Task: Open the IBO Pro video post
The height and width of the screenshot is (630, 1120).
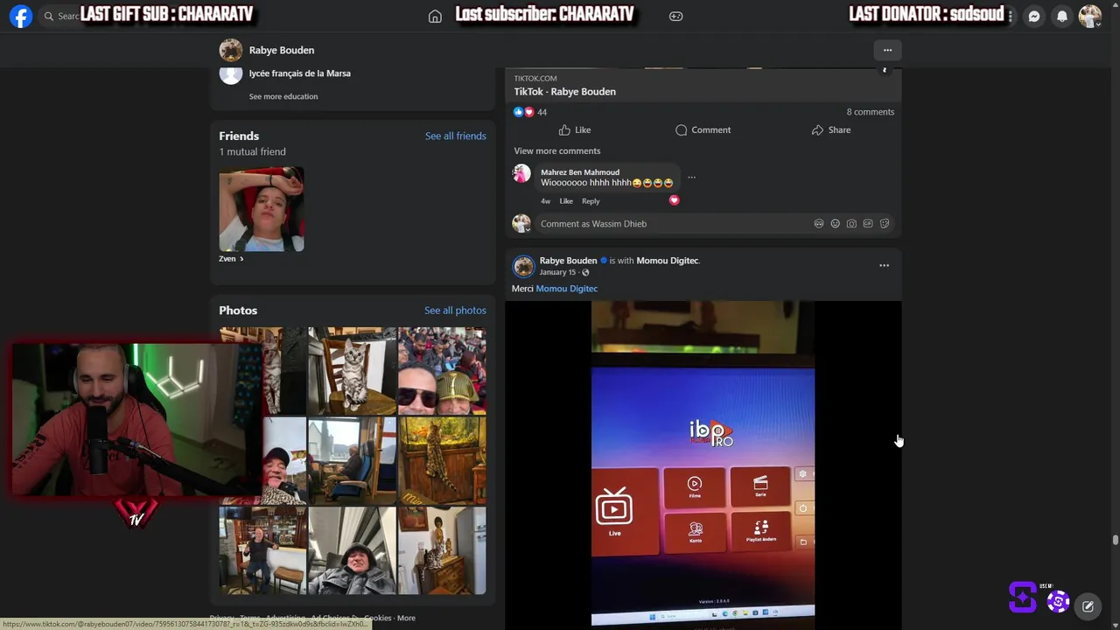Action: click(703, 464)
